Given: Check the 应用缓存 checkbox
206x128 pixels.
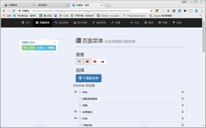Looking at the screenshot, I should (80, 112).
